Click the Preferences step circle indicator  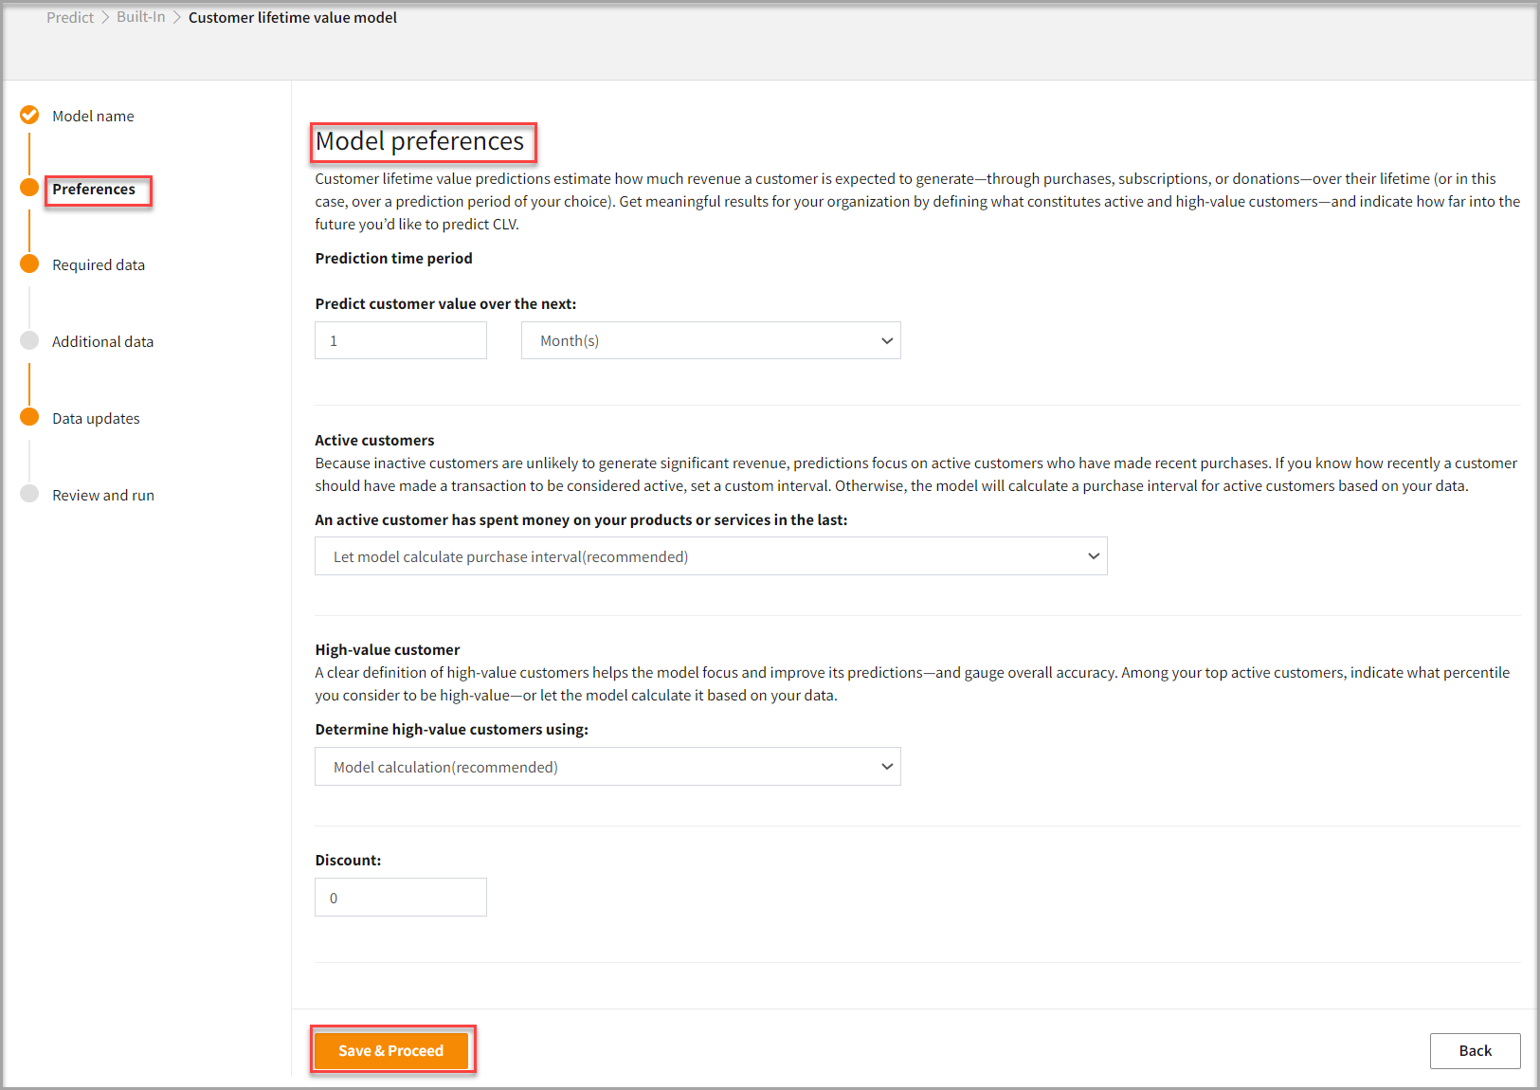click(29, 187)
